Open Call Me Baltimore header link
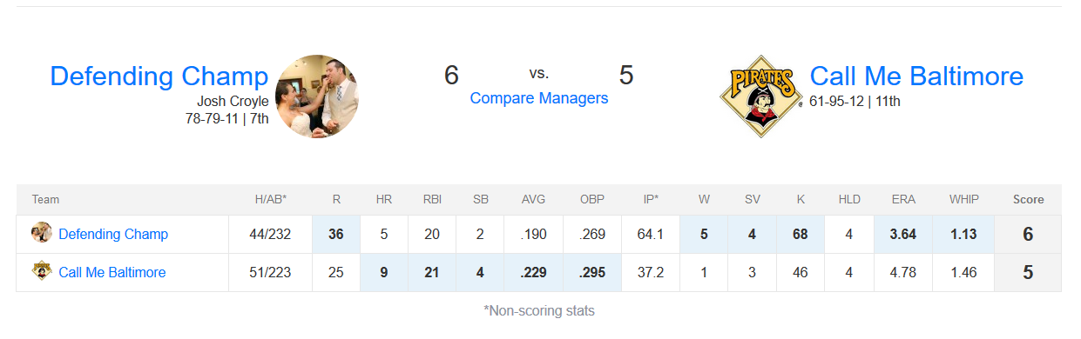This screenshot has width=1081, height=339. 916,76
